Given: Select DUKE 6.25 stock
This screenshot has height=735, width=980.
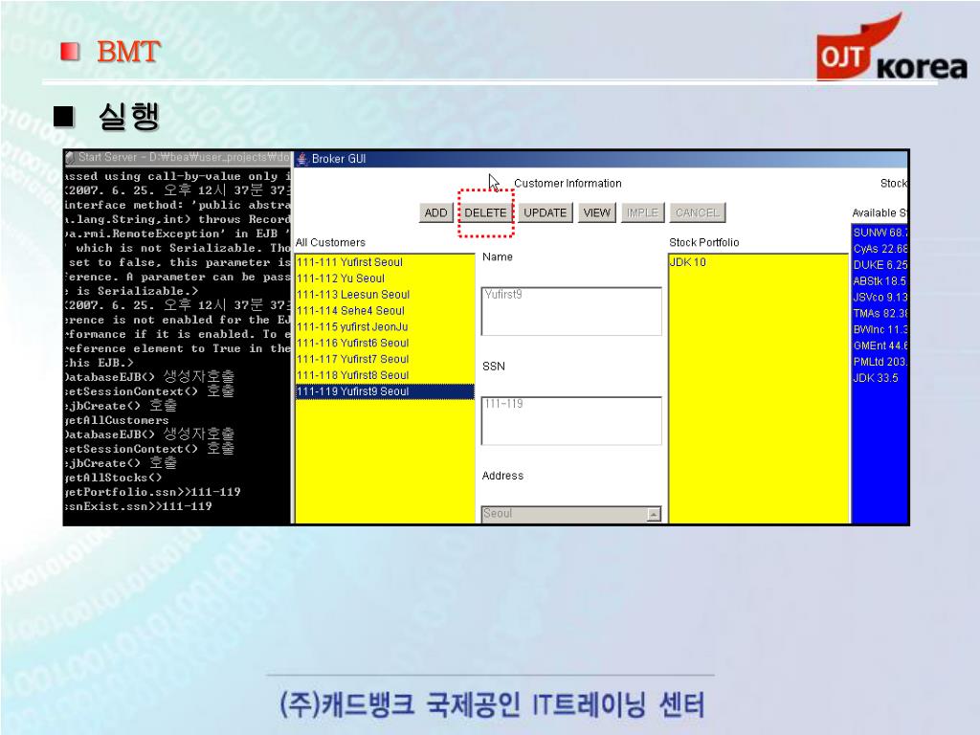Looking at the screenshot, I should pos(880,265).
